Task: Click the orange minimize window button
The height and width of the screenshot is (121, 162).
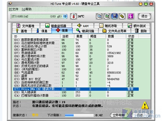Action: click(141, 4)
